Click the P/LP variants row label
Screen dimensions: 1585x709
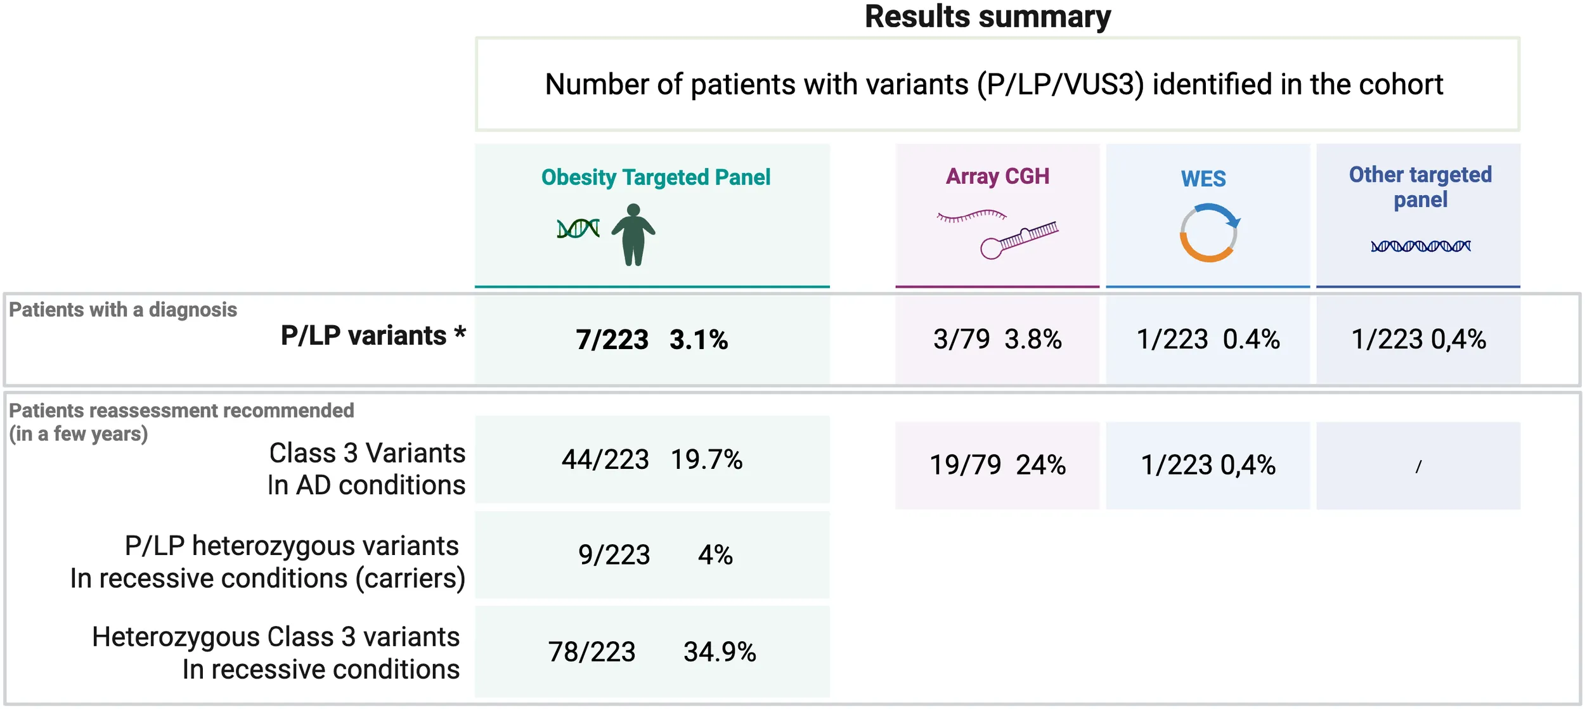(373, 336)
